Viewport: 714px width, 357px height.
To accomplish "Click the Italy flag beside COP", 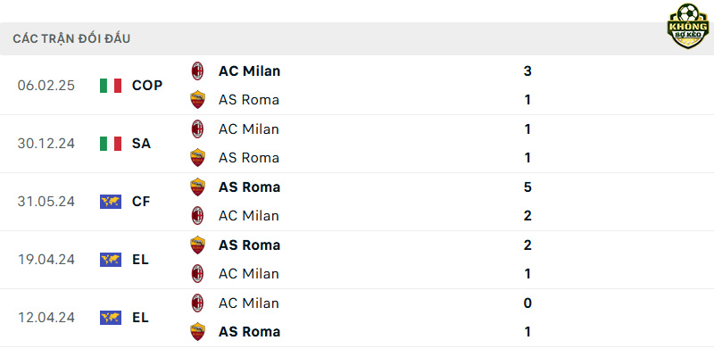I will pos(111,86).
